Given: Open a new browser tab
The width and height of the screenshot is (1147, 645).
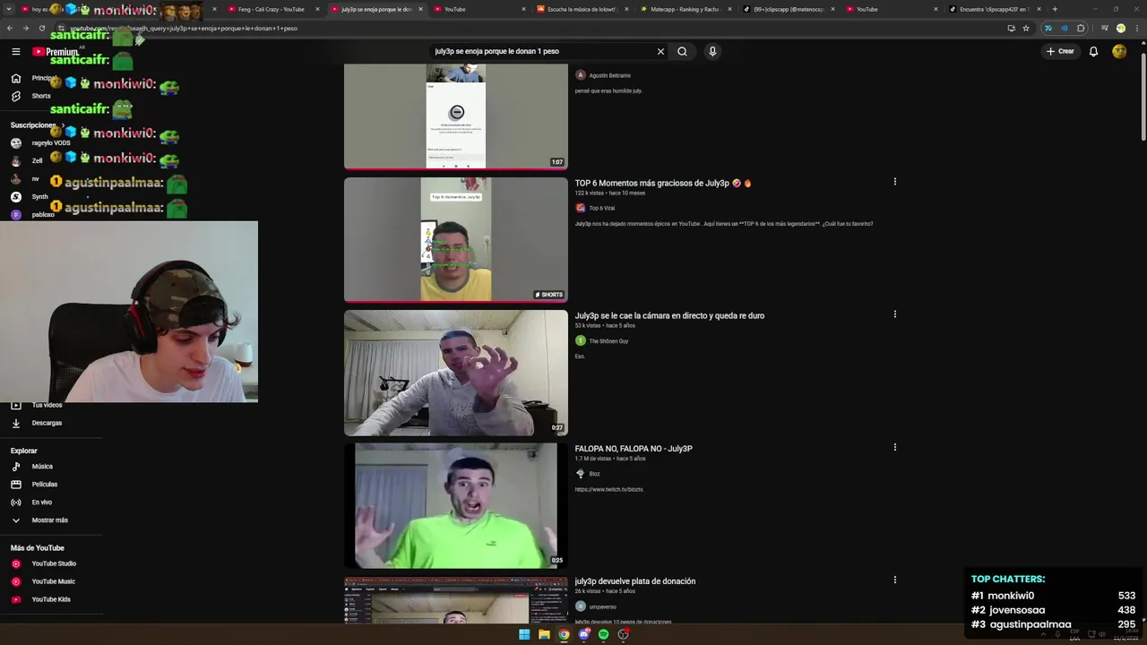Looking at the screenshot, I should [1055, 9].
